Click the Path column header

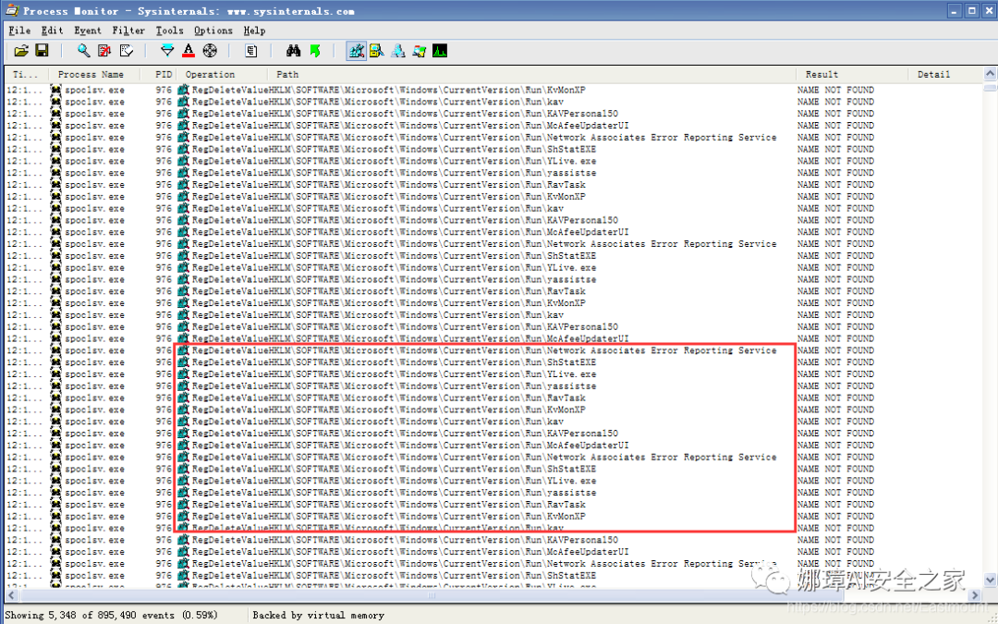[532, 75]
